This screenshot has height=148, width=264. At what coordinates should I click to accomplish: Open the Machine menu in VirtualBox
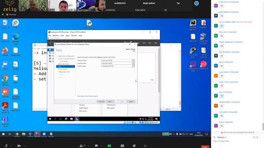[x=56, y=36]
